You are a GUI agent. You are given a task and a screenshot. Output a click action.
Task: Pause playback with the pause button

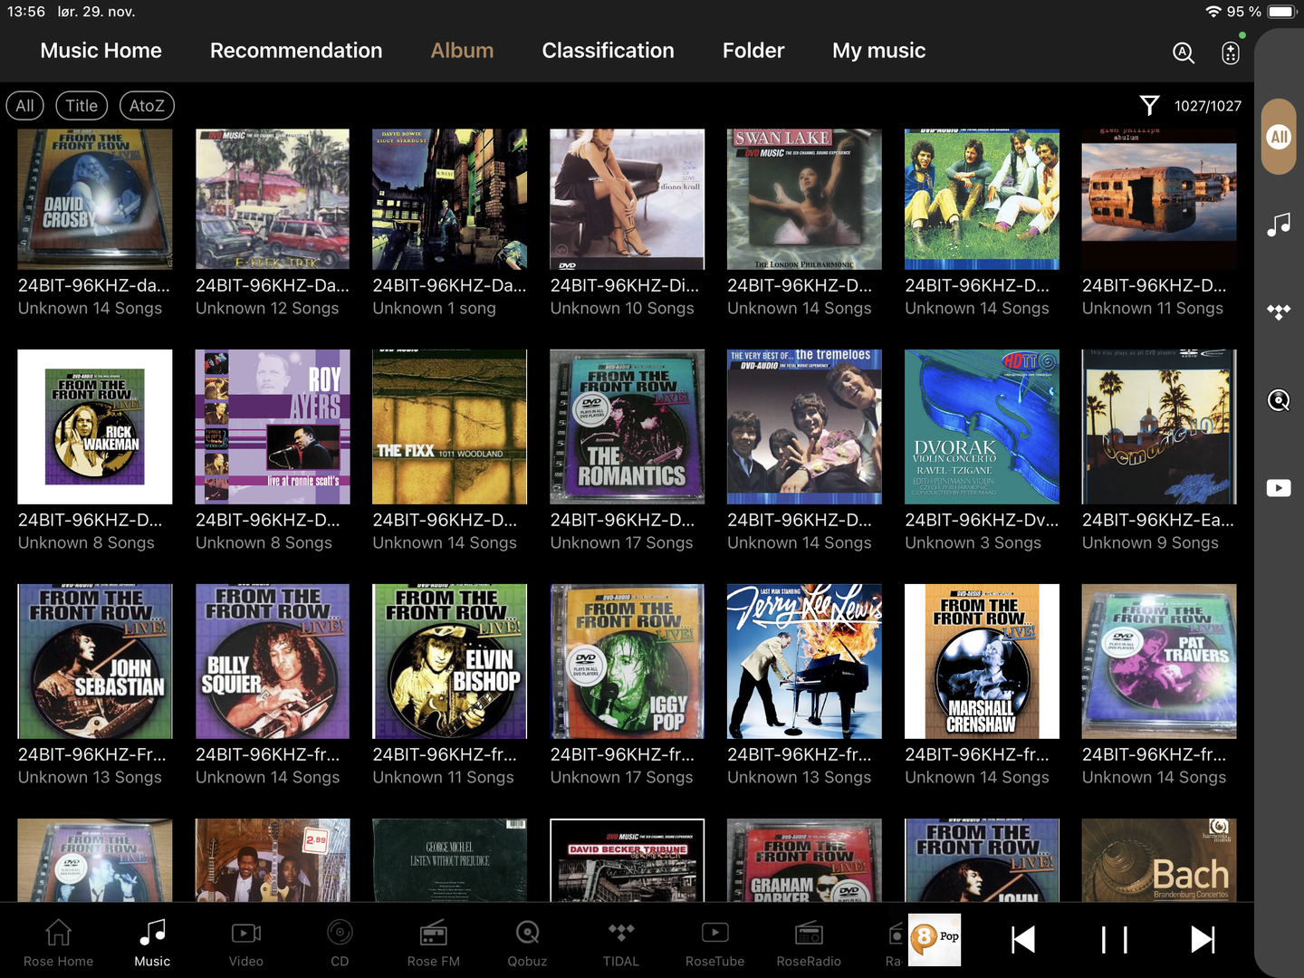click(1114, 940)
